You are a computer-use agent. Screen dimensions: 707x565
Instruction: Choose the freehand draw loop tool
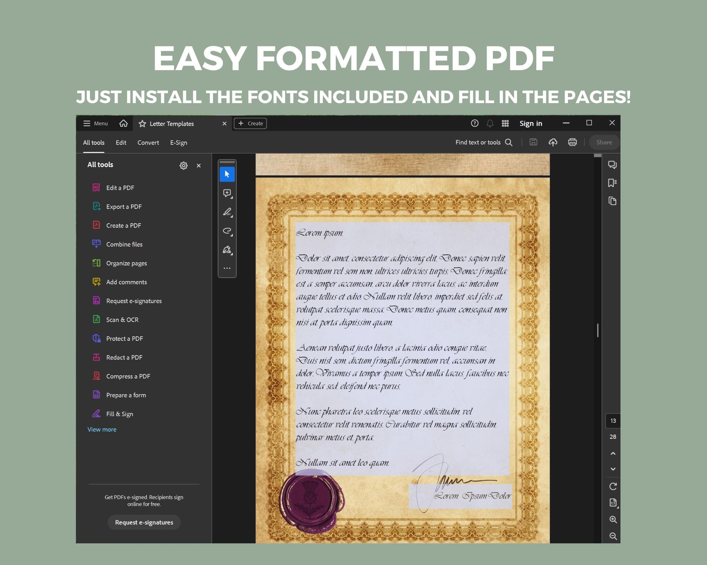point(227,231)
